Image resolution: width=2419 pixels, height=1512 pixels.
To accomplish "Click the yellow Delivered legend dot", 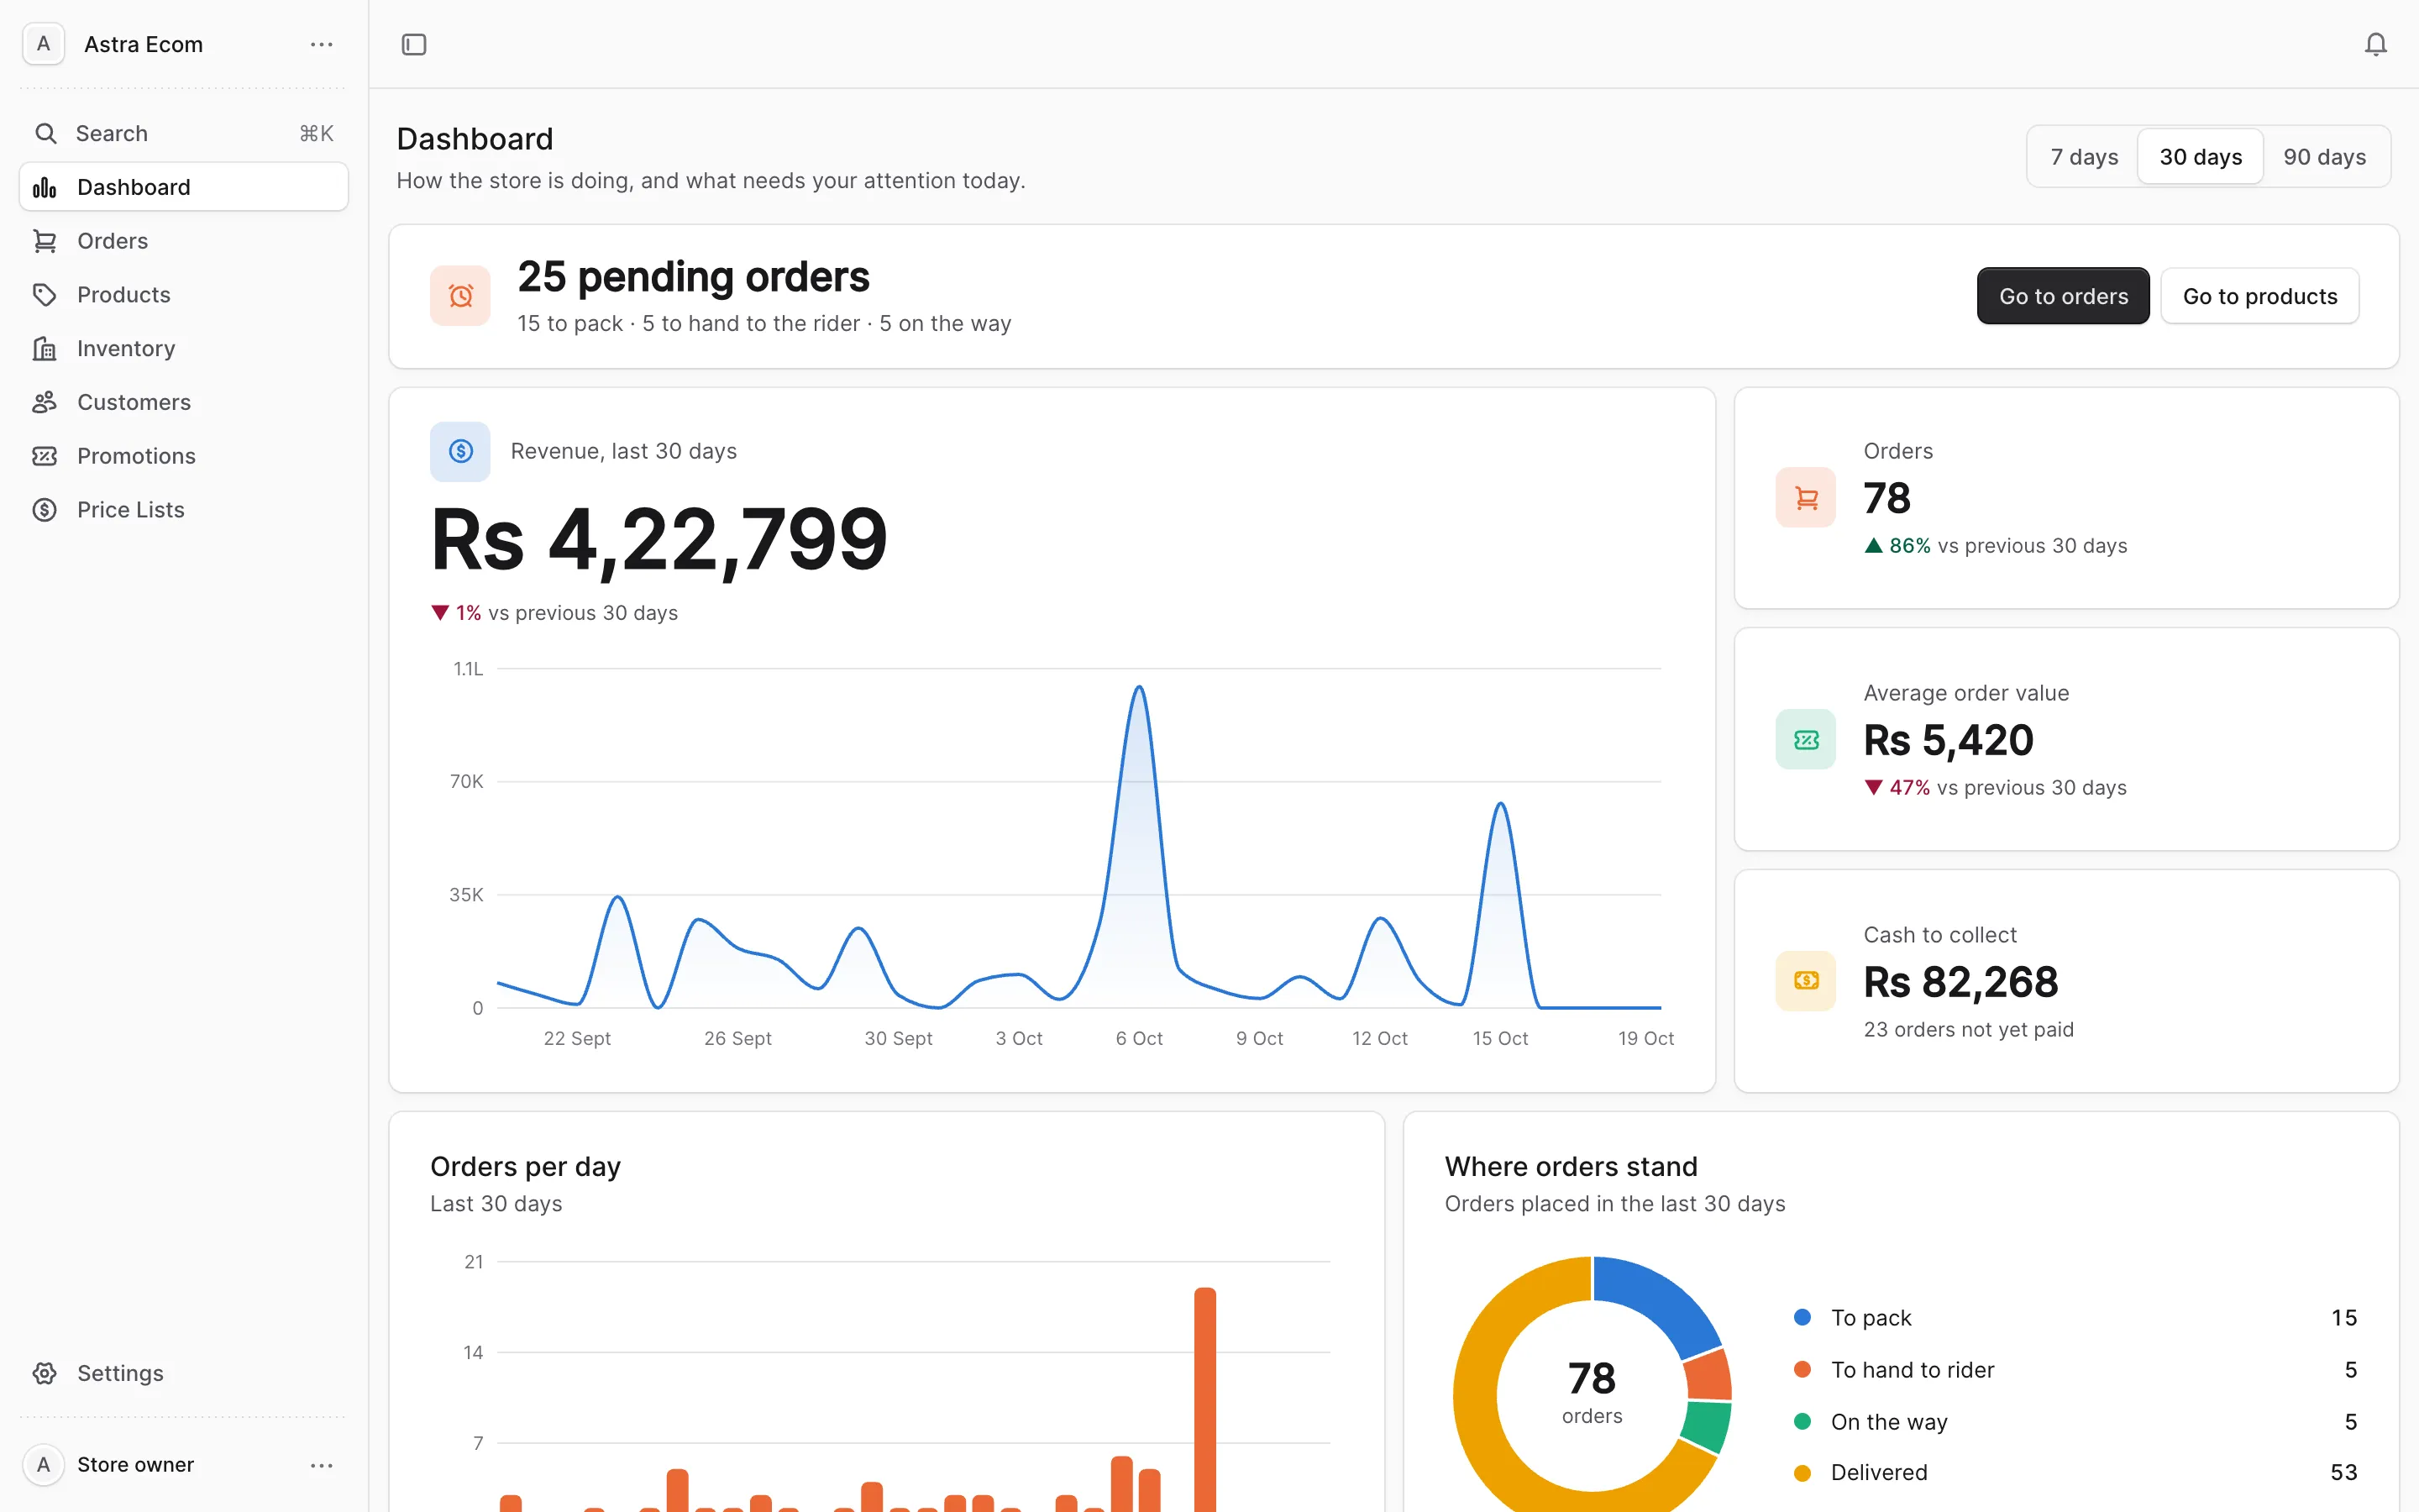I will (x=1802, y=1472).
